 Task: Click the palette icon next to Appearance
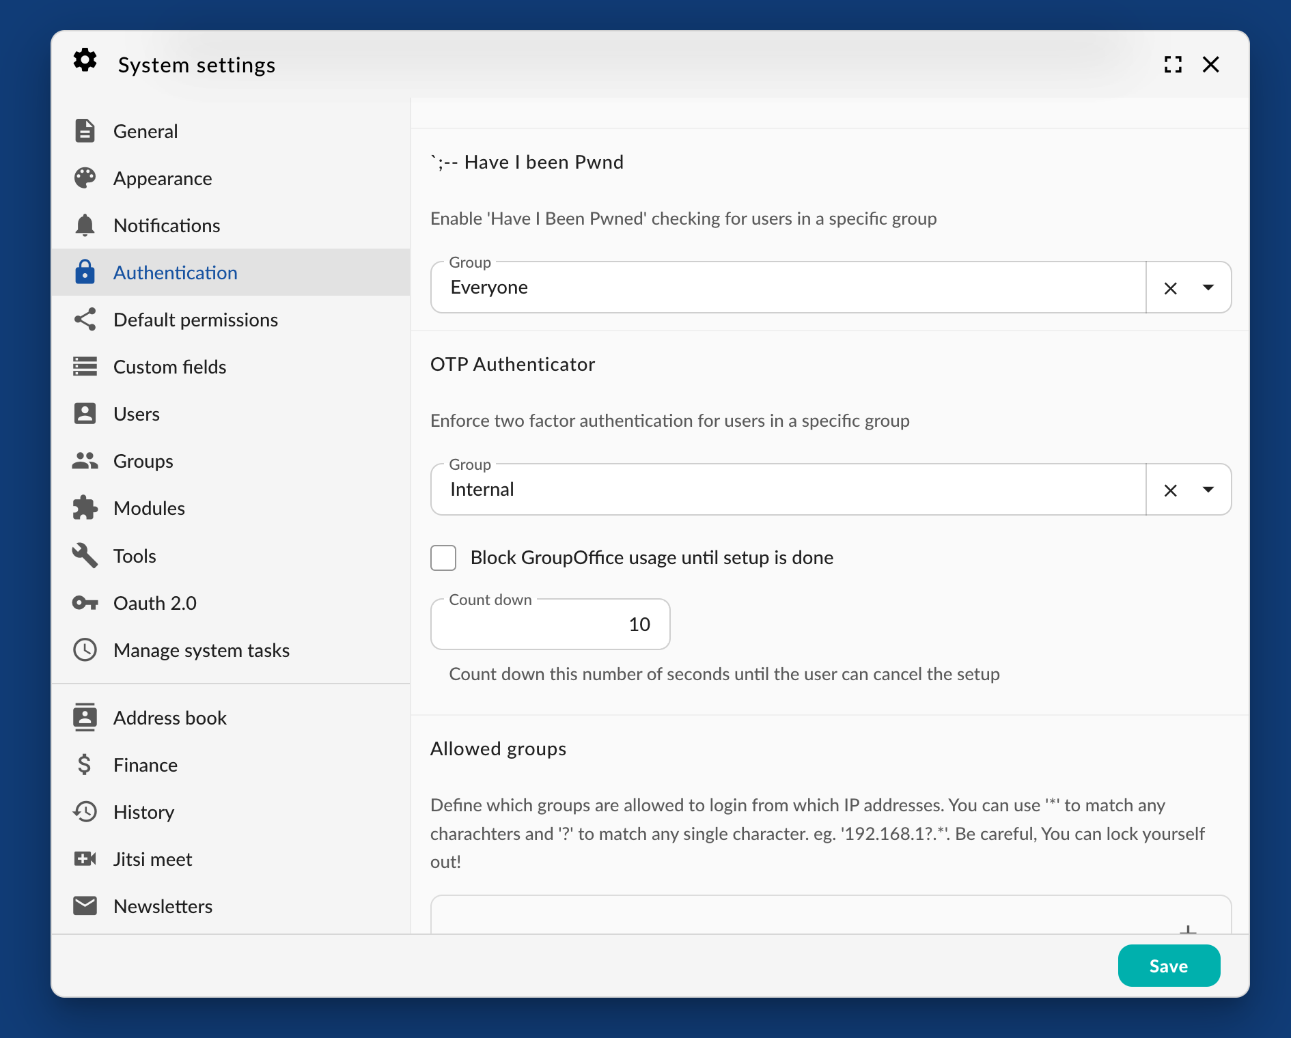point(85,178)
